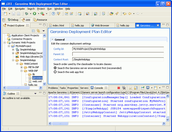This screenshot has width=172, height=132.
Task: Open the Navigate menu
Action: coord(20,9)
